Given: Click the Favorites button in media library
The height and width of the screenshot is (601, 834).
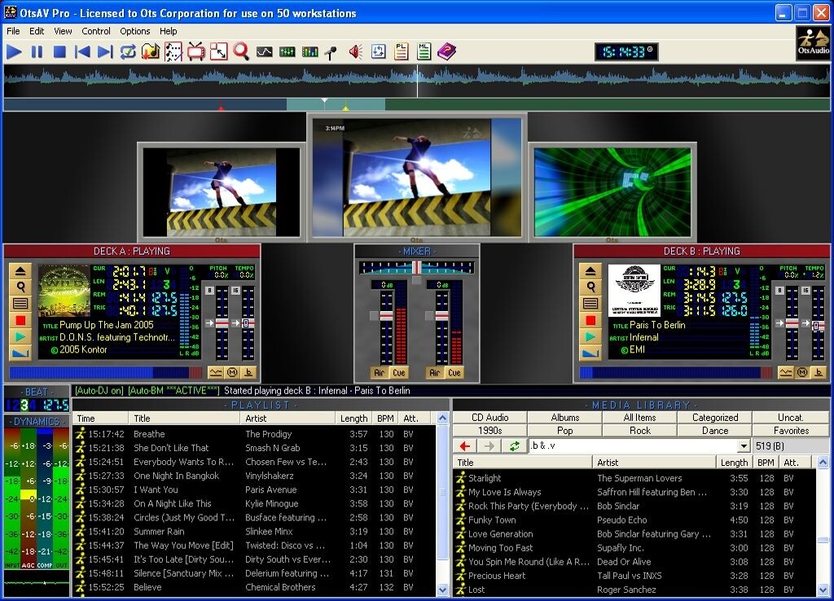Looking at the screenshot, I should click(791, 430).
